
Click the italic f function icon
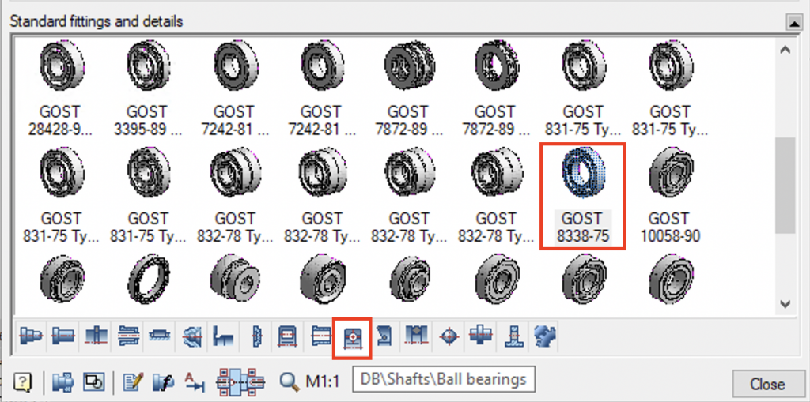tap(163, 382)
